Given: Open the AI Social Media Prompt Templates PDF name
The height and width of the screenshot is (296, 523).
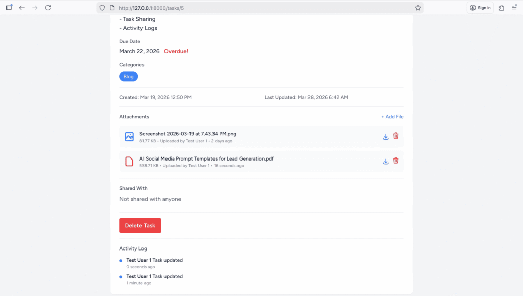Looking at the screenshot, I should pos(206,158).
